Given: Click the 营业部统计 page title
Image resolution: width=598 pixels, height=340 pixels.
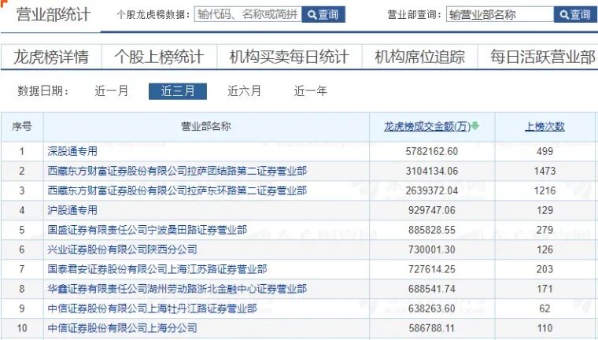Looking at the screenshot, I should click(54, 14).
